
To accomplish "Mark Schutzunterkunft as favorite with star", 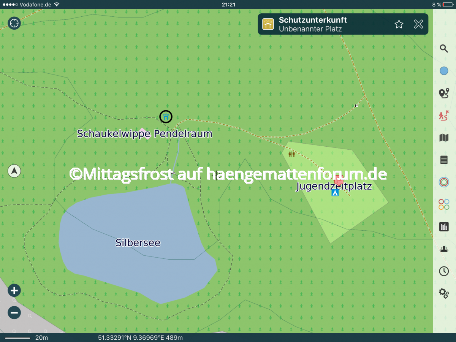I will point(399,24).
